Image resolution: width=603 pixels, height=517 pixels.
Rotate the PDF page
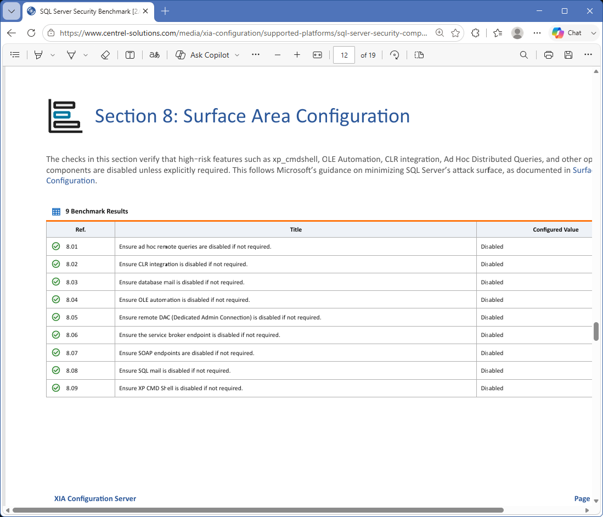(395, 55)
